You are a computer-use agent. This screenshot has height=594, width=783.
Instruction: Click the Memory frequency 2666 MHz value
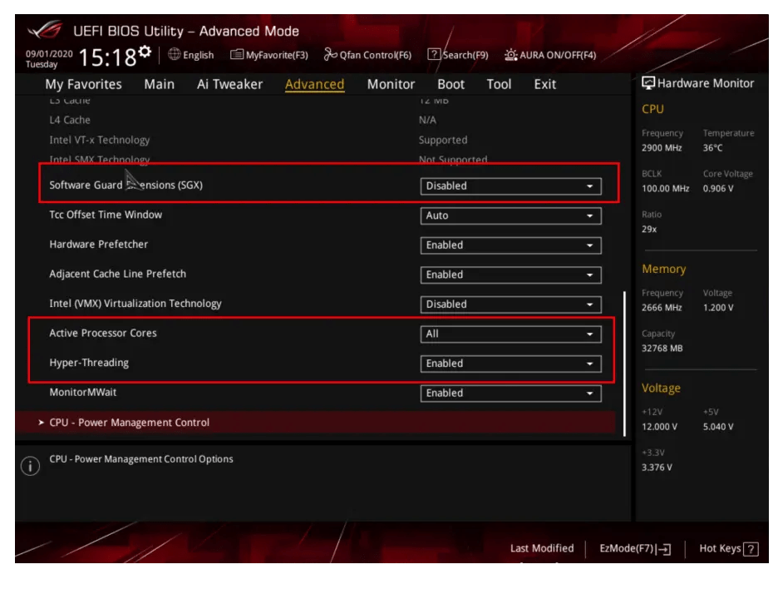pyautogui.click(x=662, y=308)
